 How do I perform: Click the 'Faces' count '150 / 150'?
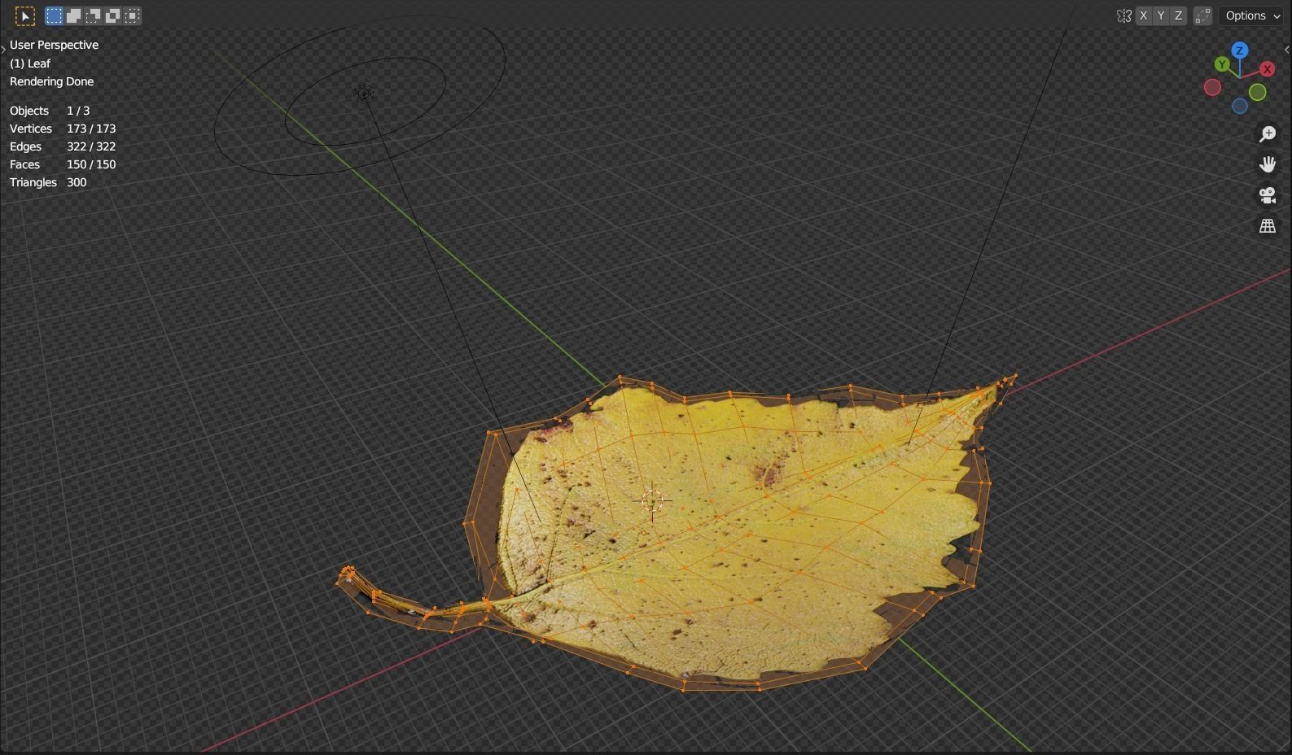click(91, 164)
